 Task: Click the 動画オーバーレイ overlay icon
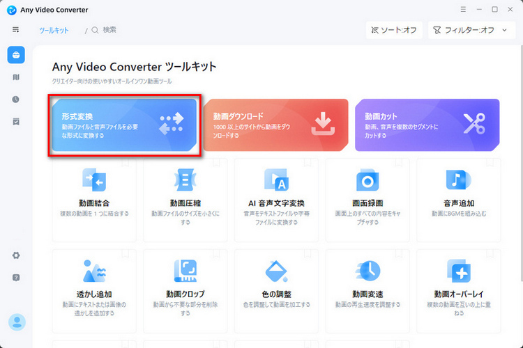pyautogui.click(x=459, y=271)
